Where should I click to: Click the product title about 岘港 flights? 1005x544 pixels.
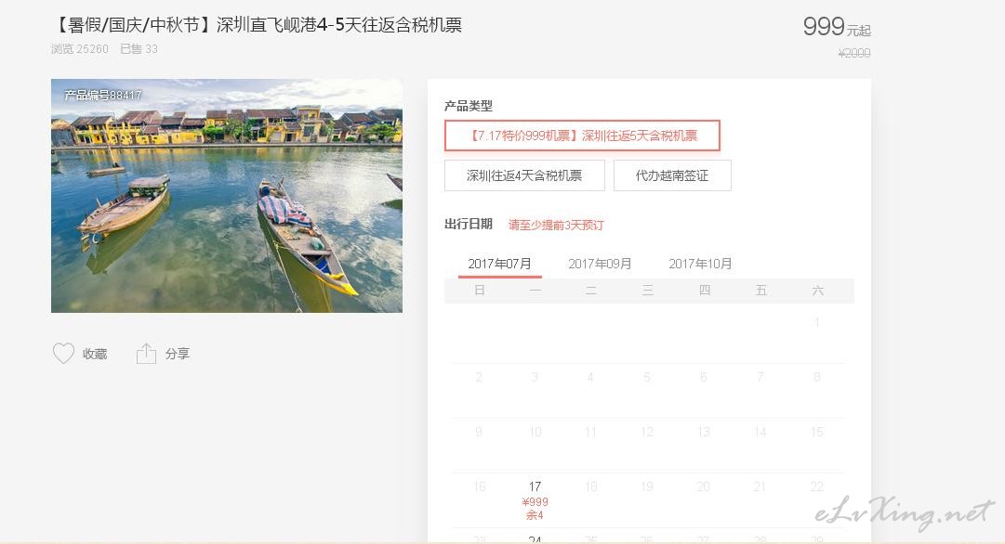[x=257, y=25]
